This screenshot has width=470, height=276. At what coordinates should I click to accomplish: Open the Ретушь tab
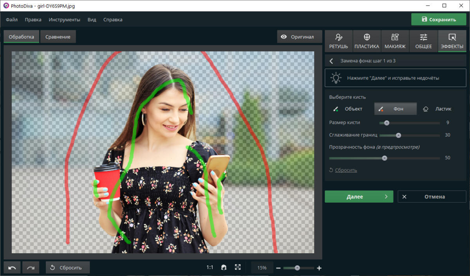(338, 41)
